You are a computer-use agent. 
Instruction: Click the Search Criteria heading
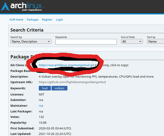coord(27,30)
